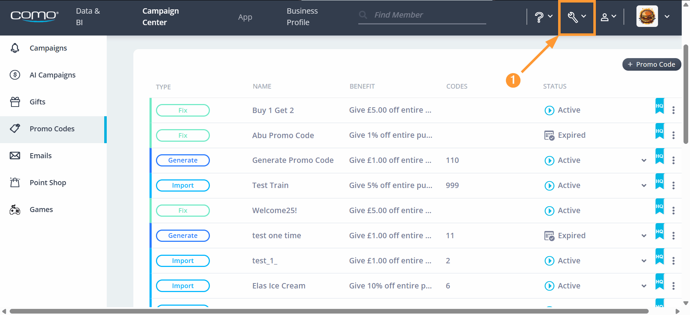The height and width of the screenshot is (315, 690).
Task: Open more options for Buy 1 Get 2
Action: click(x=673, y=110)
